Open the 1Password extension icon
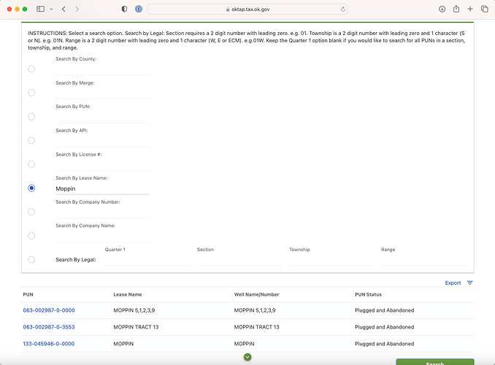The height and width of the screenshot is (365, 495). (139, 9)
